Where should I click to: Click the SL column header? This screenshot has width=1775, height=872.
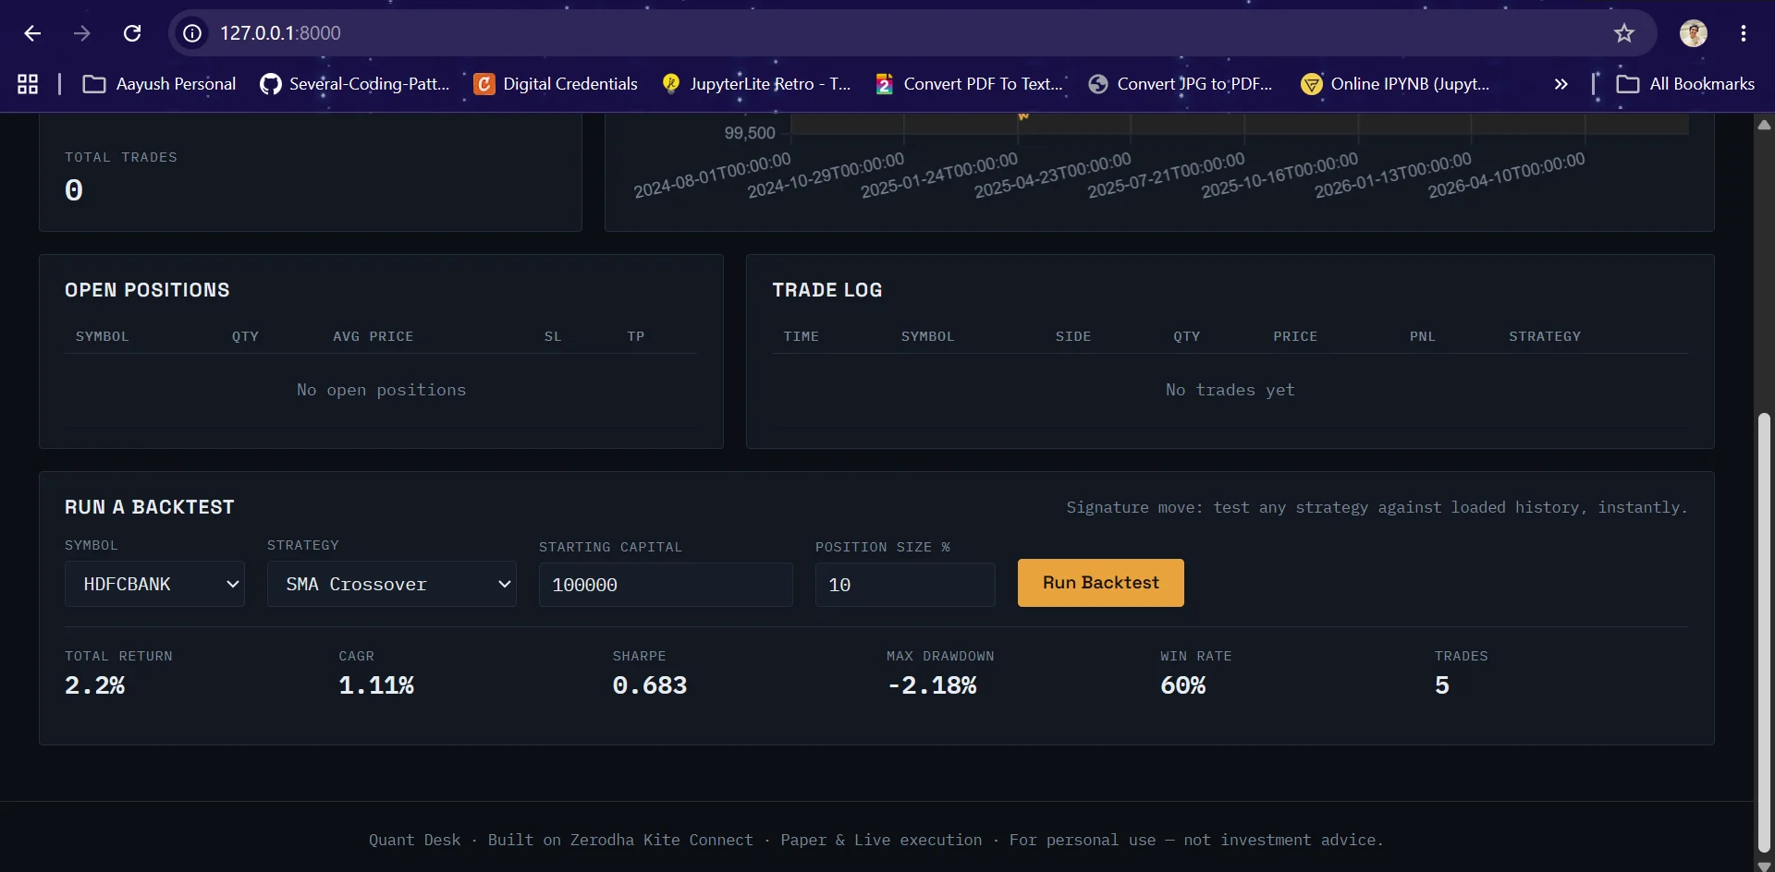point(553,336)
